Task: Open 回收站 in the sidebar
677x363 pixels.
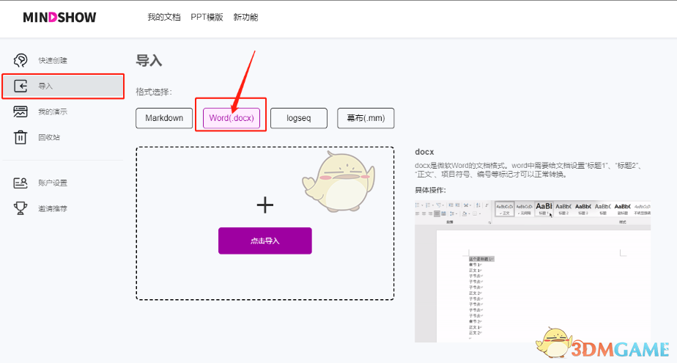Action: pyautogui.click(x=49, y=137)
